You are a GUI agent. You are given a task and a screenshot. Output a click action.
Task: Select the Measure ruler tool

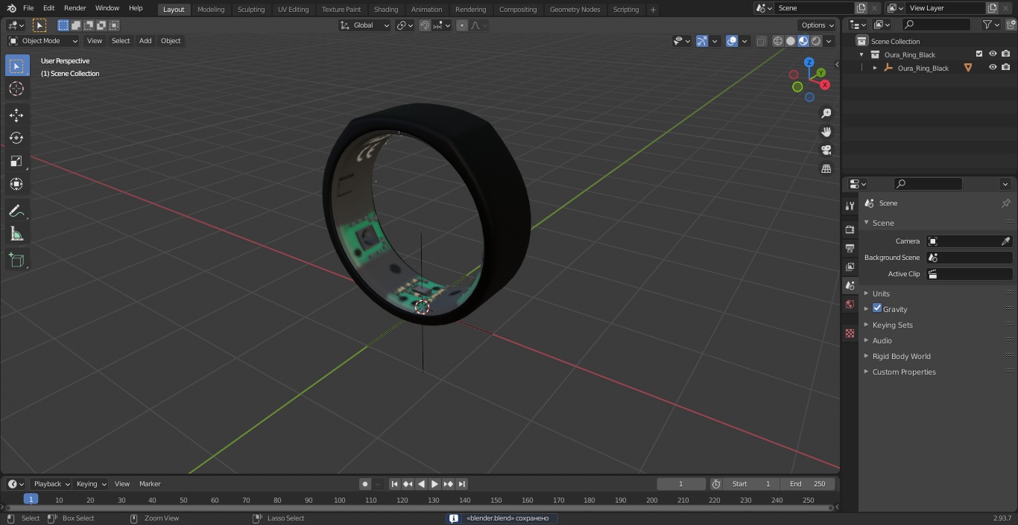(16, 235)
